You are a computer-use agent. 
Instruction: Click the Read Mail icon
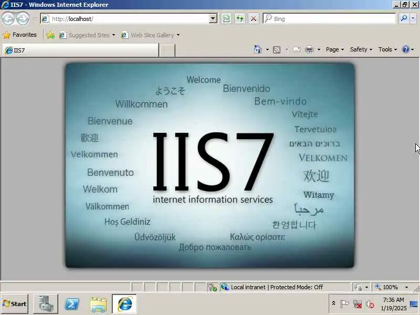(x=297, y=49)
